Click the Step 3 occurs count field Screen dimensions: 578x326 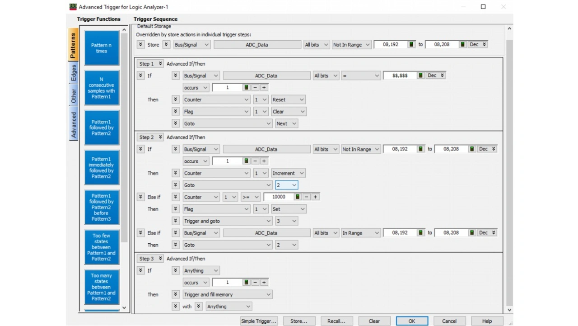click(227, 283)
